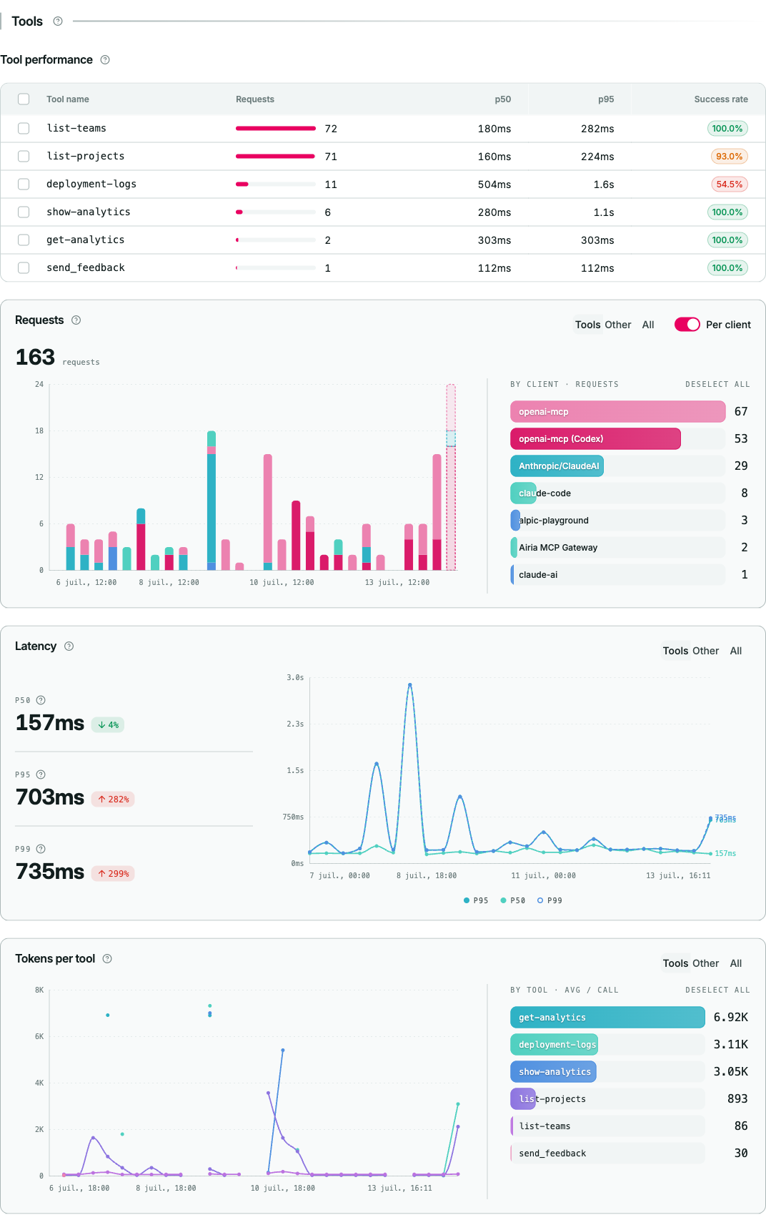
Task: Click Deselect All in By Client list
Action: pos(717,385)
